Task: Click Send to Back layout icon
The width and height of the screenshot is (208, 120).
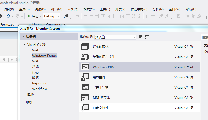Action: (x=167, y=16)
